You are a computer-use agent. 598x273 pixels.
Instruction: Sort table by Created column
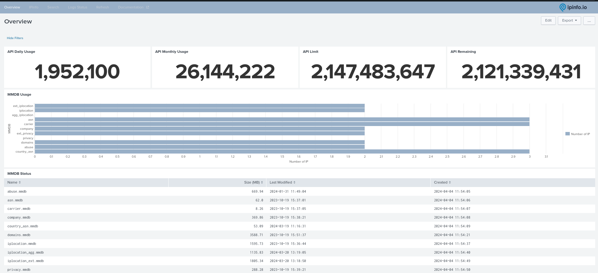pyautogui.click(x=442, y=182)
